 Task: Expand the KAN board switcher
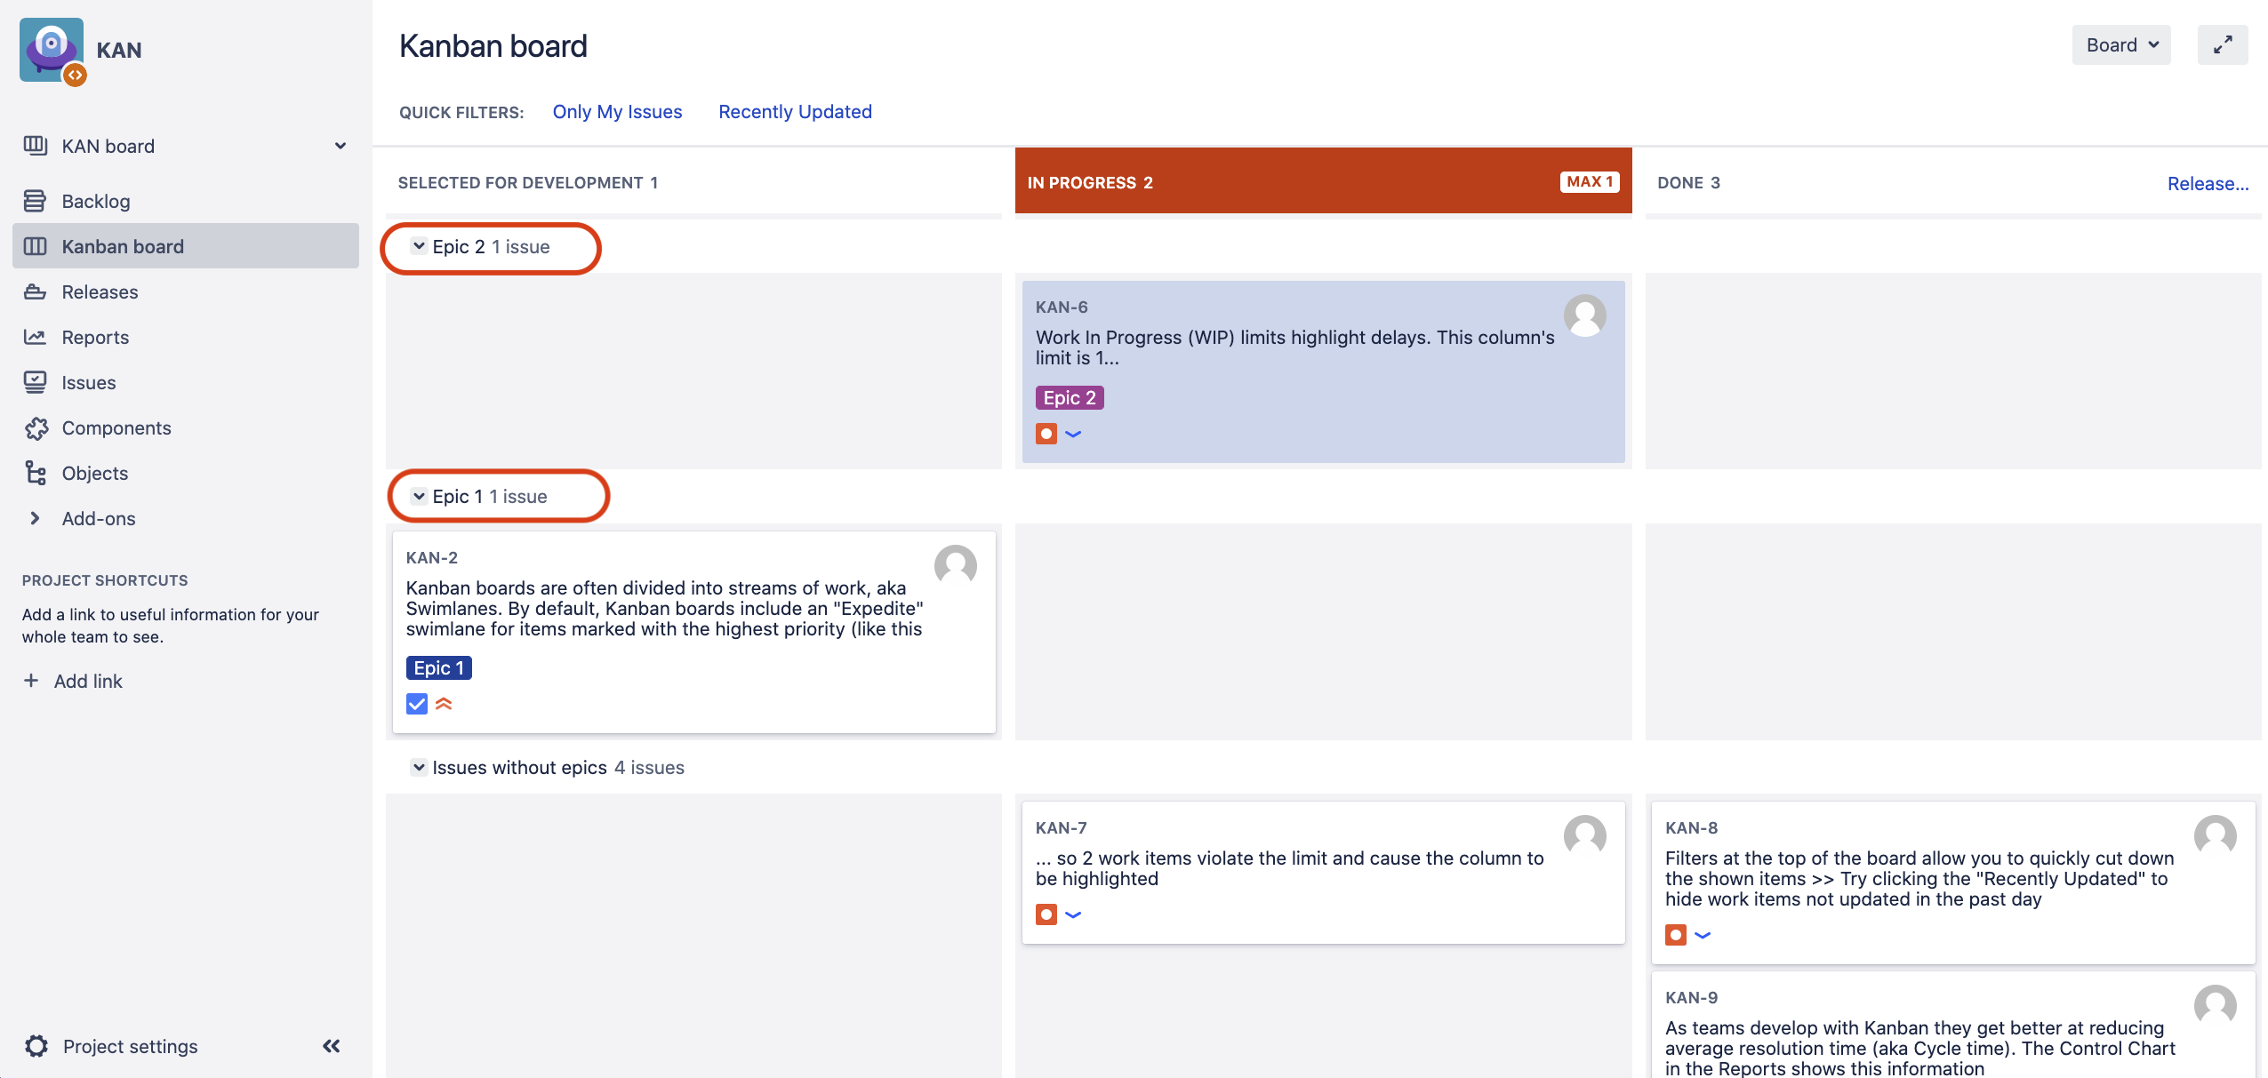tap(340, 146)
